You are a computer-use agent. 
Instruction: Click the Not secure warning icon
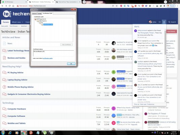[x=18, y=6]
